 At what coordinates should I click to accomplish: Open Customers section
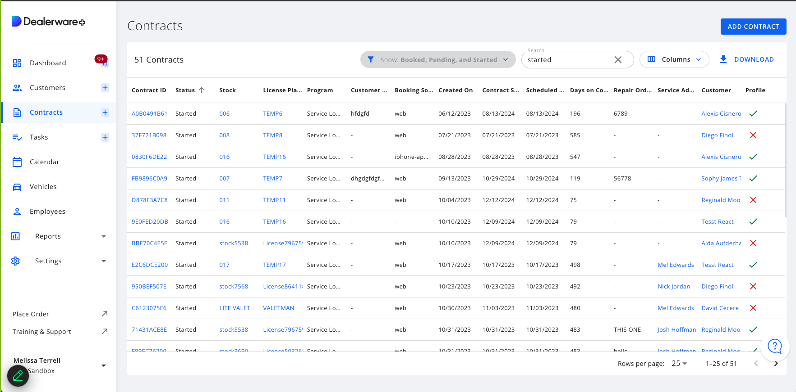tap(47, 88)
